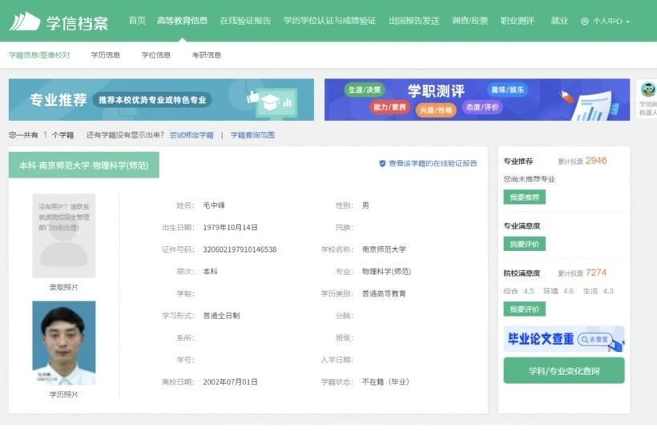657x431 pixels.
Task: Click 我要推荐 button under 专业推荐
Action: pyautogui.click(x=524, y=198)
